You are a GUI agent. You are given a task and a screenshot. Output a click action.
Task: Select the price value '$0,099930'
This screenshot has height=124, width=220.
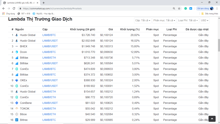click(106, 52)
